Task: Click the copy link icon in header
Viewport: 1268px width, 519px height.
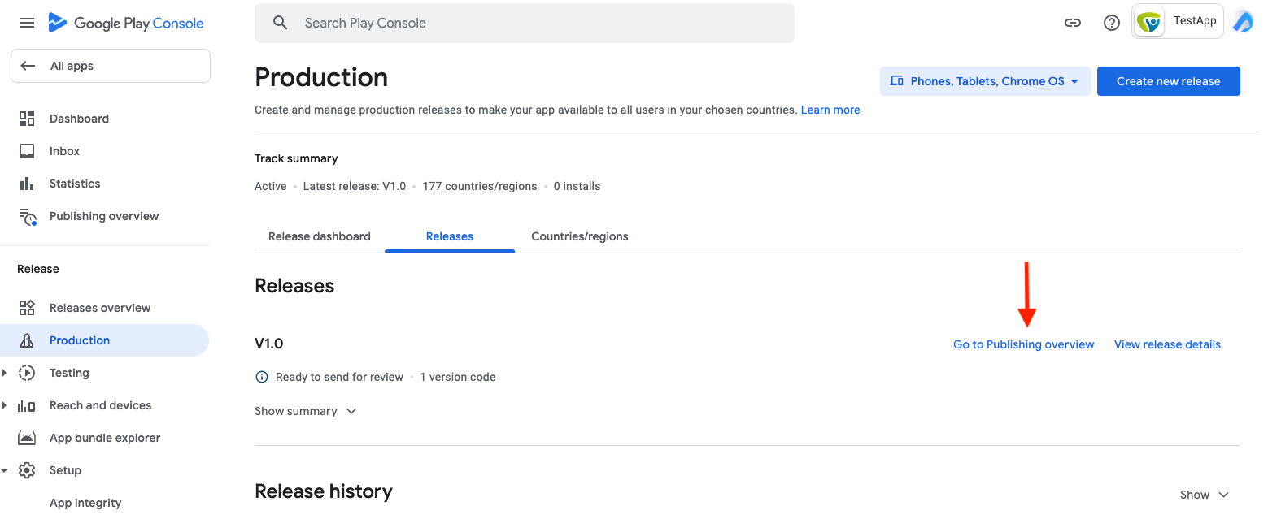Action: (1073, 23)
